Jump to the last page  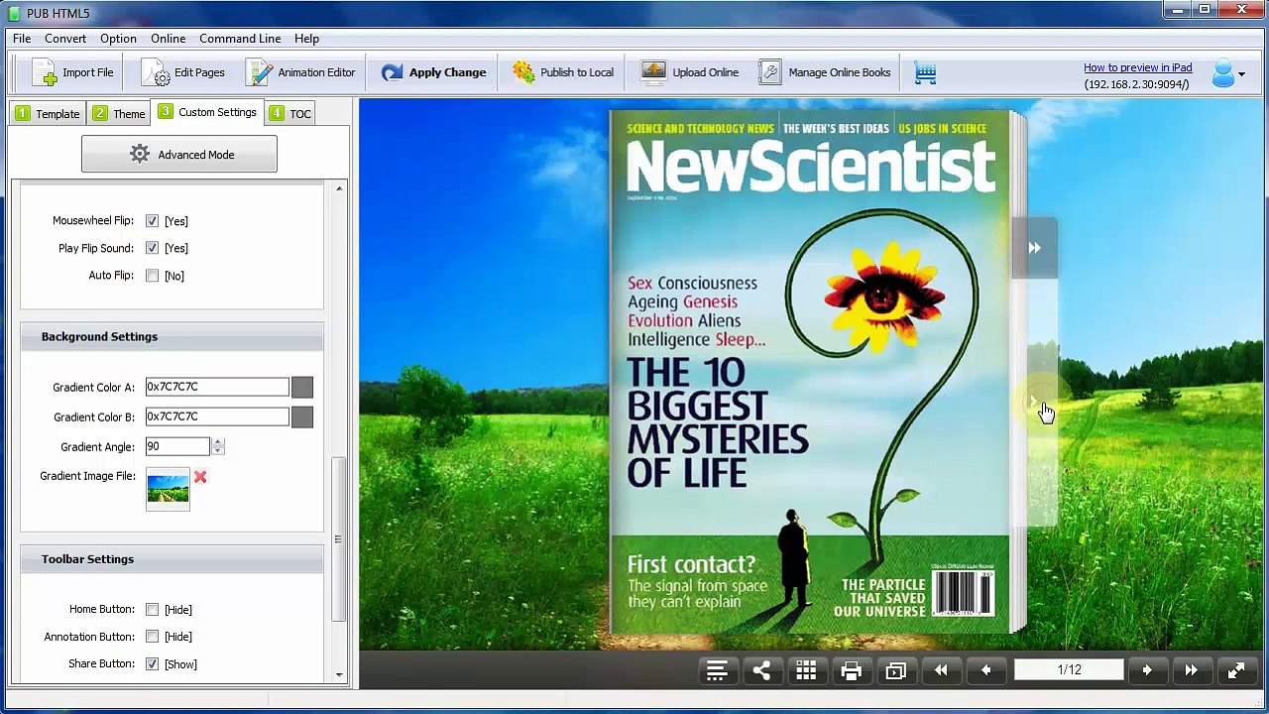1192,670
